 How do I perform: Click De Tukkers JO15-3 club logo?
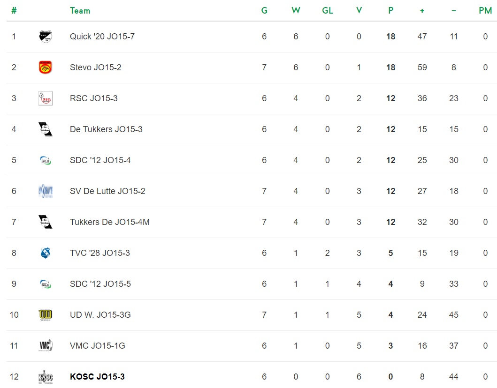[x=46, y=129]
